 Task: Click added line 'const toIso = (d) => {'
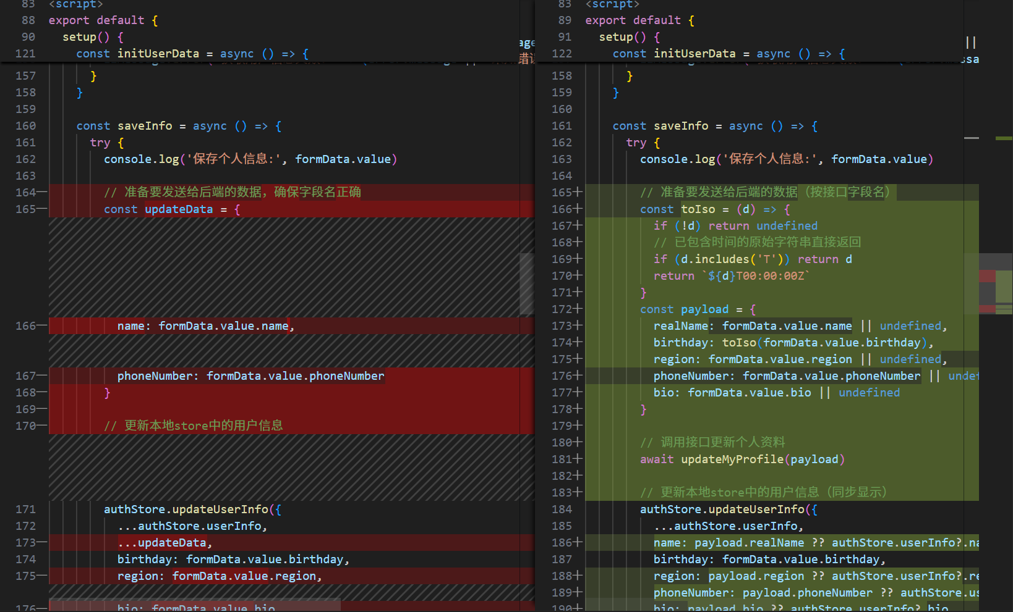[x=715, y=209]
